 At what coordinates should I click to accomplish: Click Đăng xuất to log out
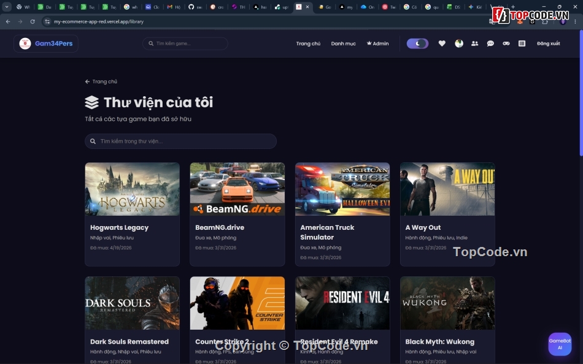[549, 44]
